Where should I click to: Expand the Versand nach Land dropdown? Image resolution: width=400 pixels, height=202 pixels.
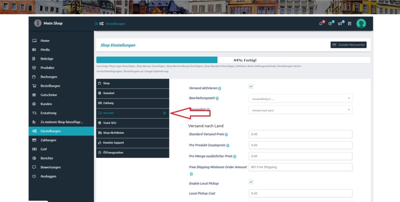click(x=300, y=110)
